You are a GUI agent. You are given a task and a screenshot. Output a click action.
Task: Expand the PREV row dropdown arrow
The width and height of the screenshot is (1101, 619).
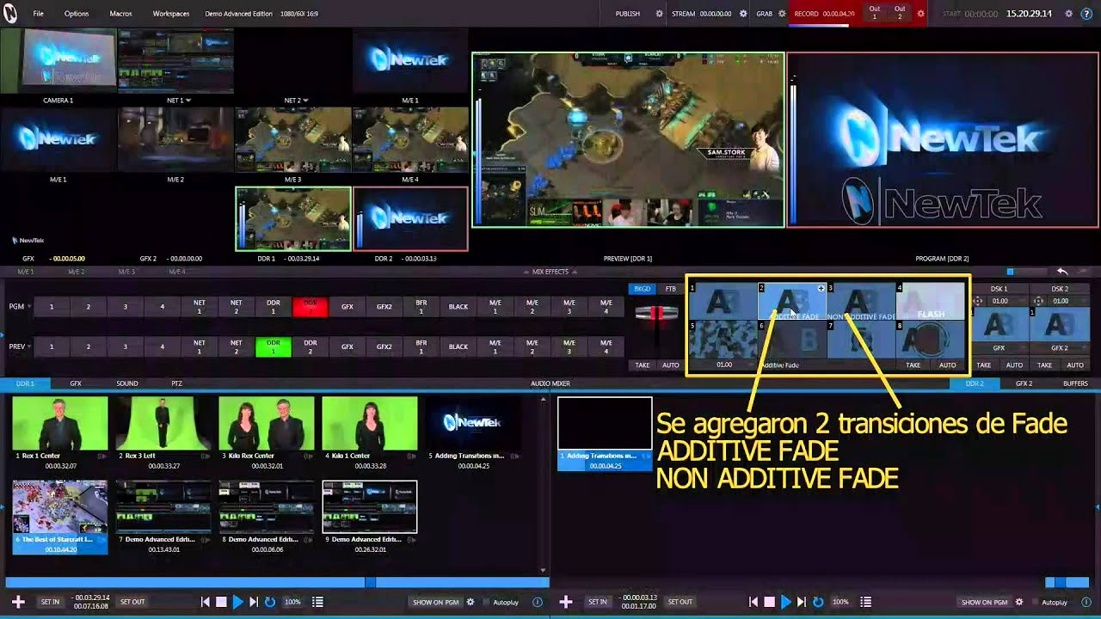29,346
